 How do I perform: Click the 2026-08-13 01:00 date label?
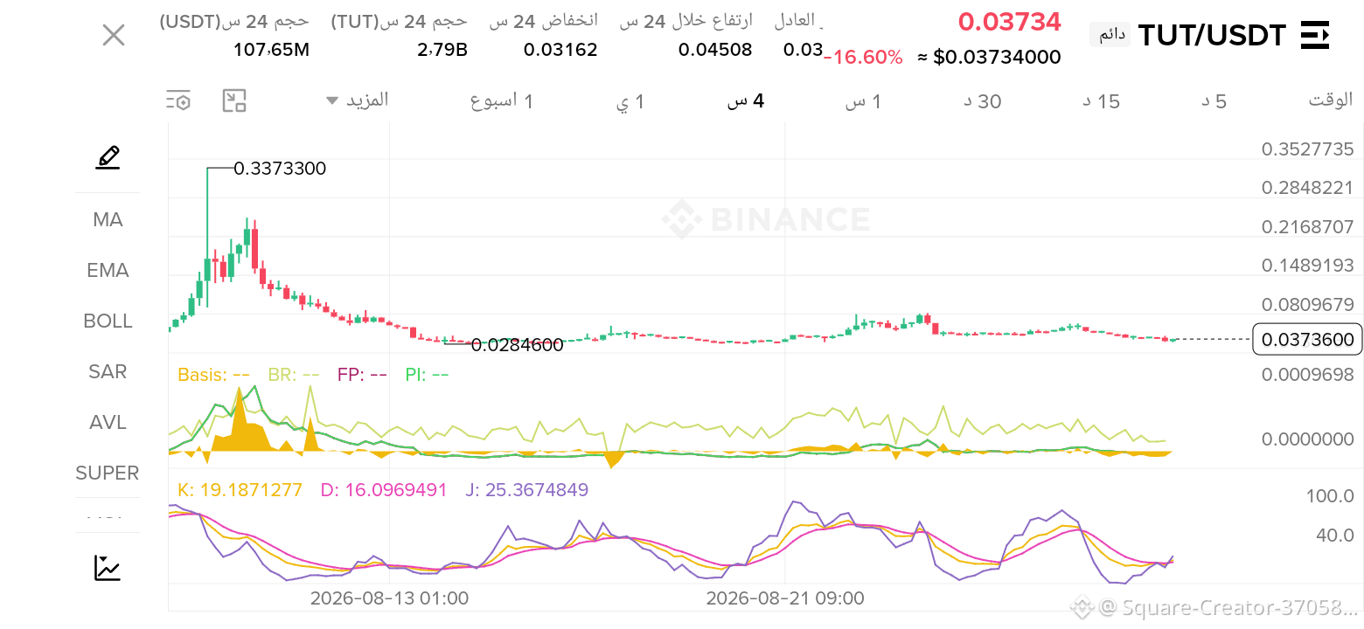pyautogui.click(x=389, y=598)
